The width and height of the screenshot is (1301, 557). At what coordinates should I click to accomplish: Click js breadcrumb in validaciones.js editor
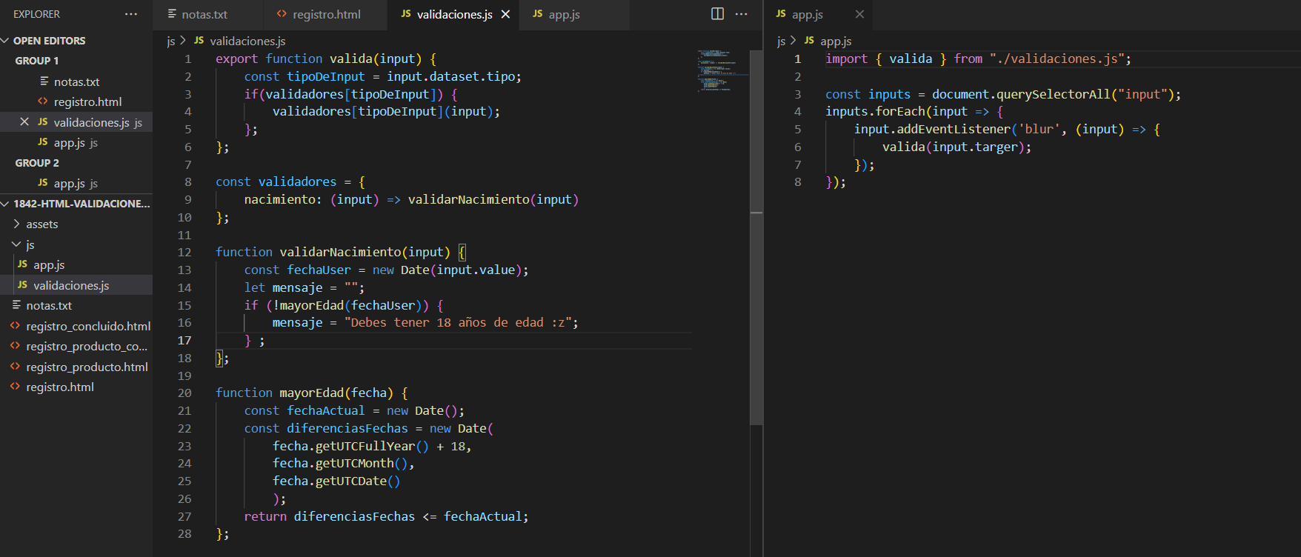click(171, 41)
